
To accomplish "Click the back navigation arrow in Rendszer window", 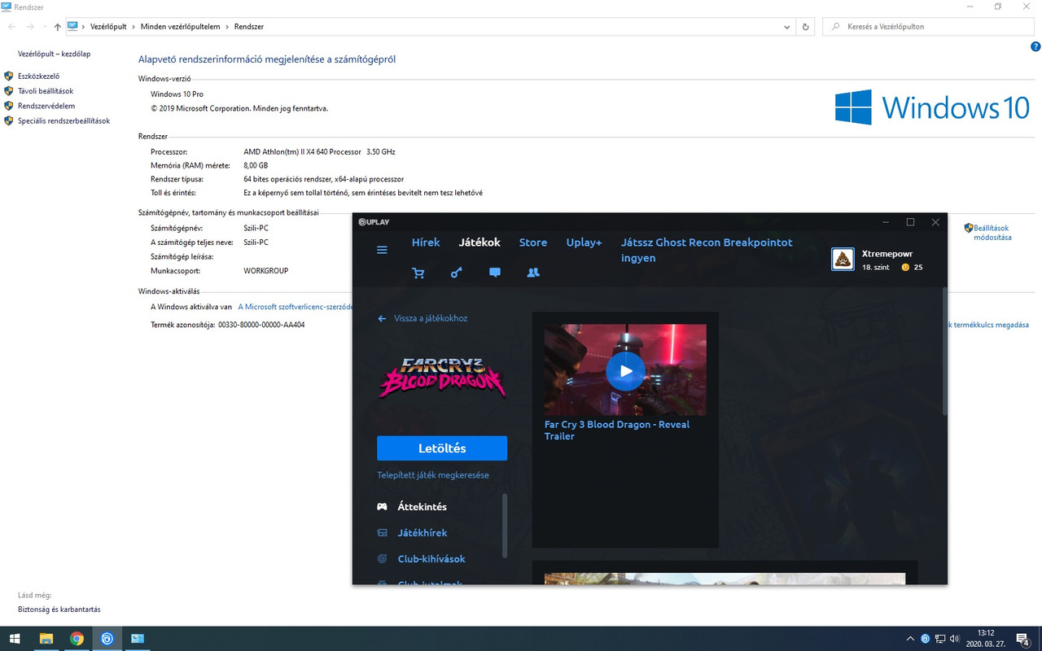I will [x=11, y=27].
